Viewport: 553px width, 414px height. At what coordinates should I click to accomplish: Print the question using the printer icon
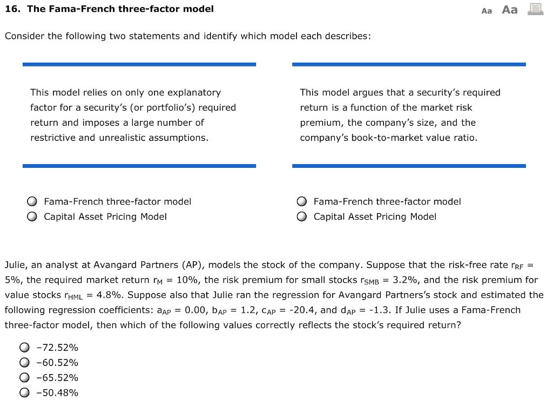click(535, 9)
